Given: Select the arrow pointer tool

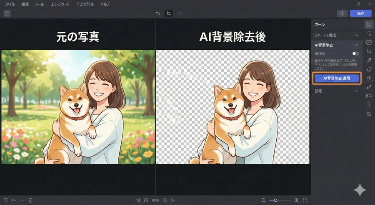Looking at the screenshot, I should [x=369, y=25].
